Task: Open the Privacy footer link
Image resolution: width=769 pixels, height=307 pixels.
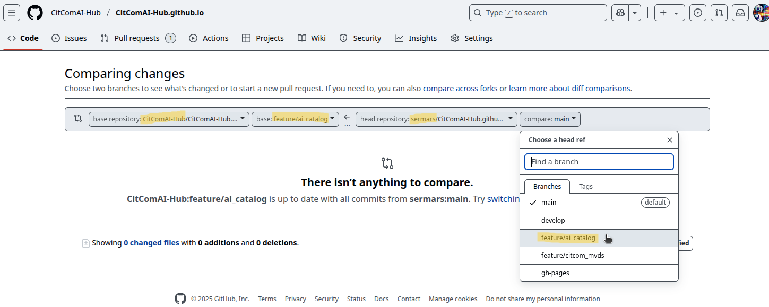Action: coord(295,299)
